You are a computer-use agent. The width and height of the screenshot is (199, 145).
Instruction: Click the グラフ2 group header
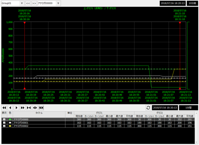164,113
